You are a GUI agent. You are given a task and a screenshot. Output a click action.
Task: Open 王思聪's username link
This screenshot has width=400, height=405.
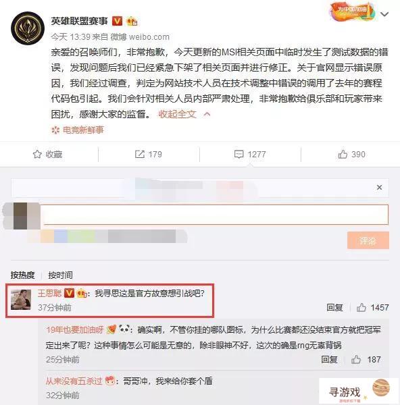point(49,294)
